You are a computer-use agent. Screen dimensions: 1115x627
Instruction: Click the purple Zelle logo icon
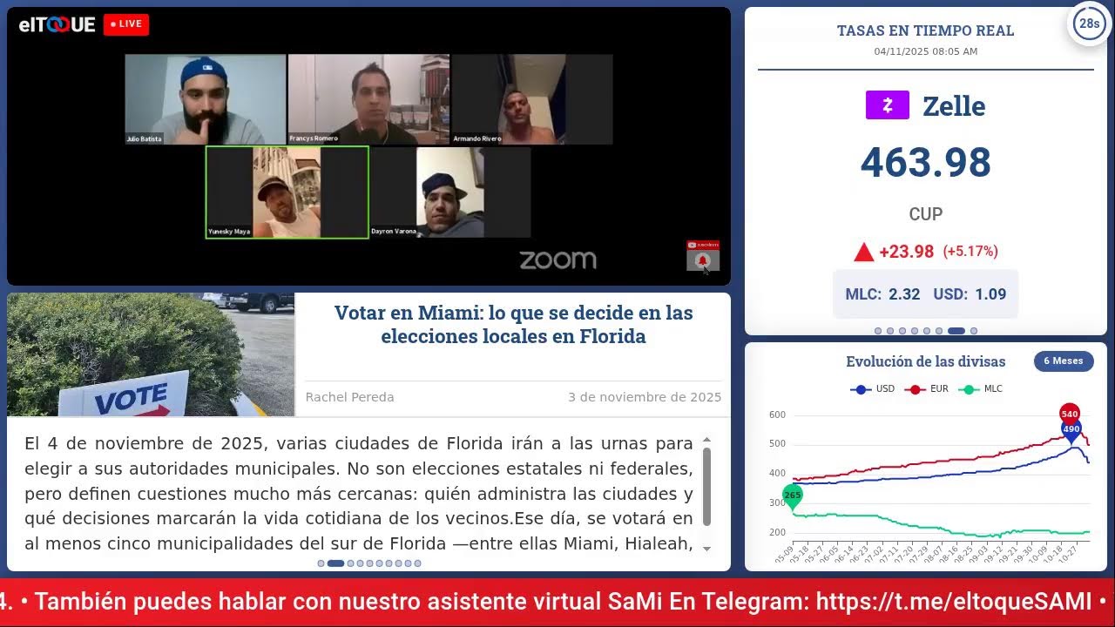pos(887,105)
